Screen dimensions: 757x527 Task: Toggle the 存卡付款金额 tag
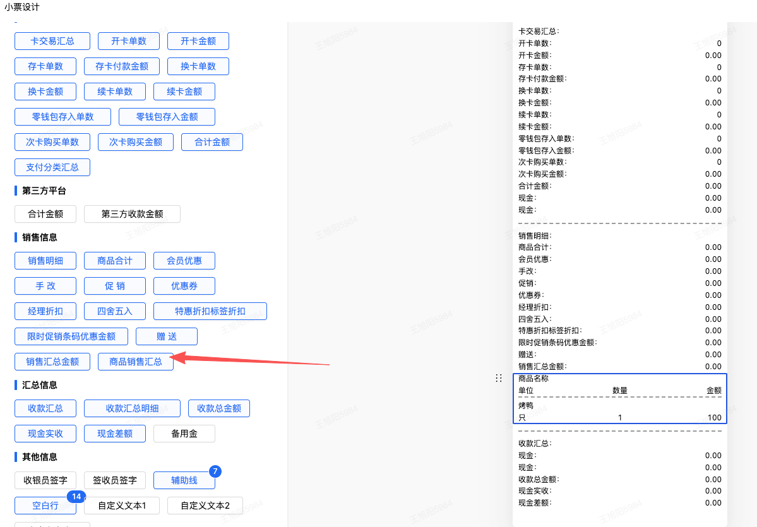(x=122, y=66)
